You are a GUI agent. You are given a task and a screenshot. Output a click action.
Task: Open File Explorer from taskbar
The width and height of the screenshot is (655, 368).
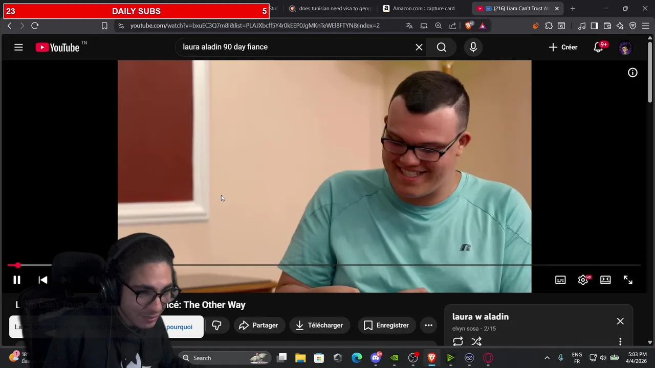pos(300,358)
